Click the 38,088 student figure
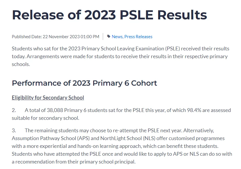This screenshot has width=241, height=169. click(55, 110)
